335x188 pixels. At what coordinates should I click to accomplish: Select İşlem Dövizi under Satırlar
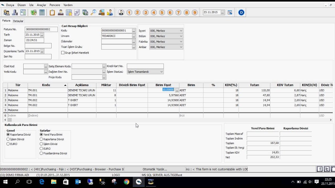pyautogui.click(x=41, y=144)
